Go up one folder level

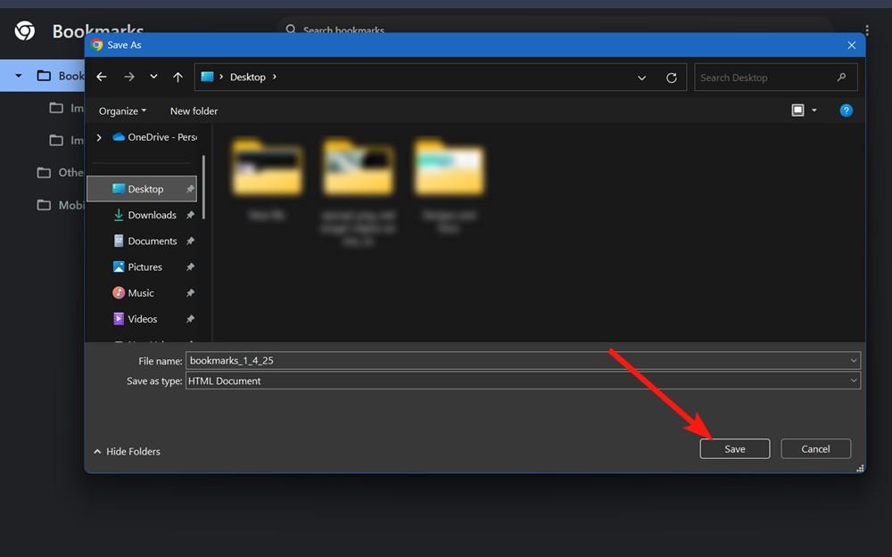(178, 77)
